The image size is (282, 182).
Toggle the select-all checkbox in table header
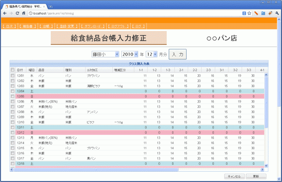13,70
